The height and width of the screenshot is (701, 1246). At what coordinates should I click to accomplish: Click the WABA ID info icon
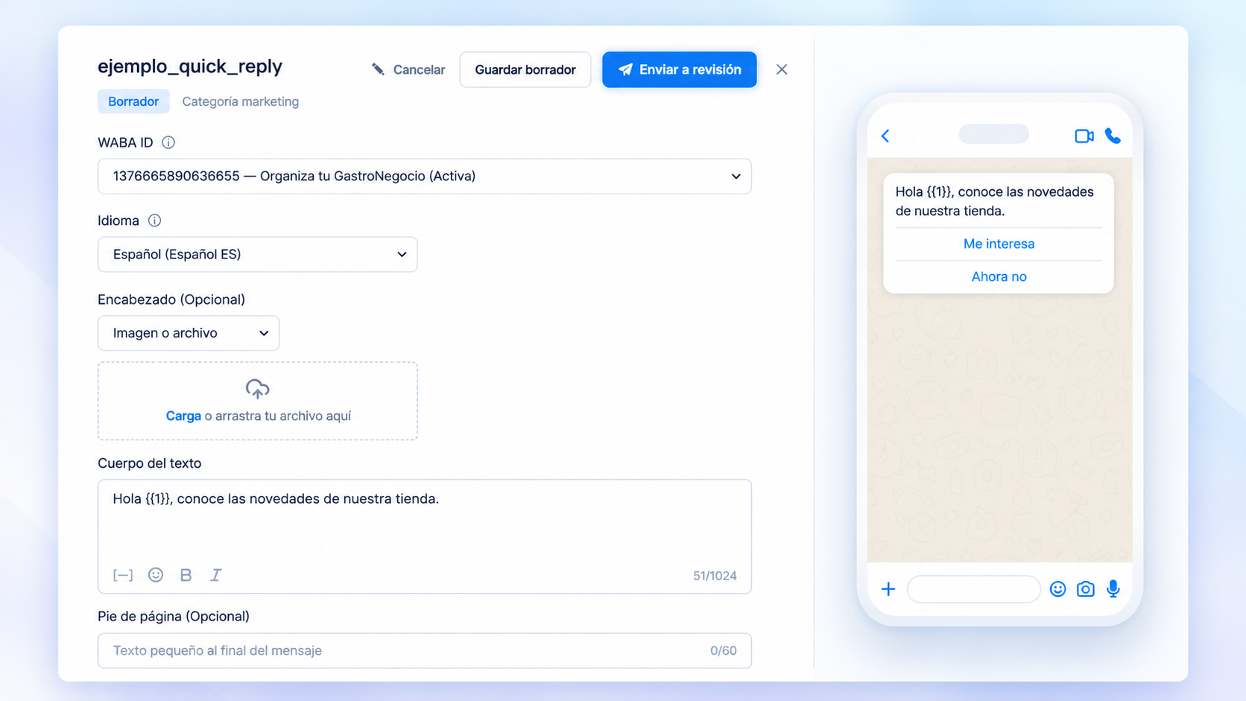168,142
